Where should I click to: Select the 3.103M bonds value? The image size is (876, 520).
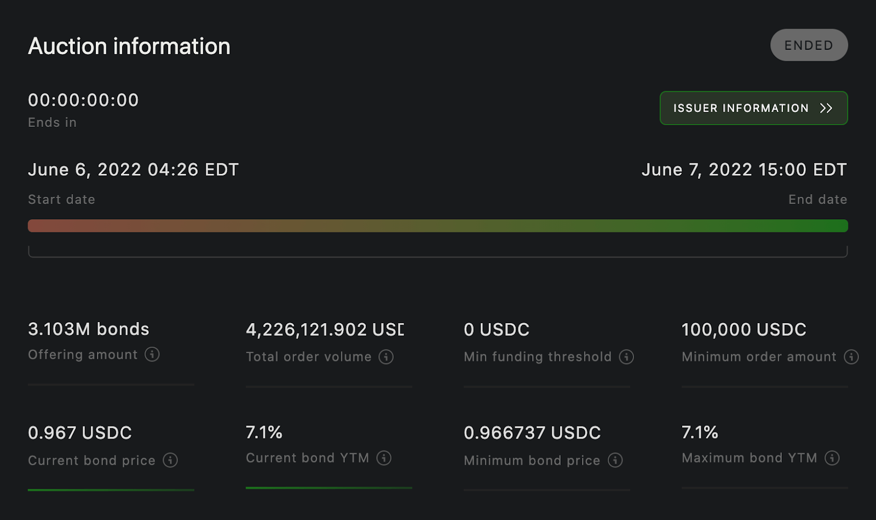click(89, 329)
